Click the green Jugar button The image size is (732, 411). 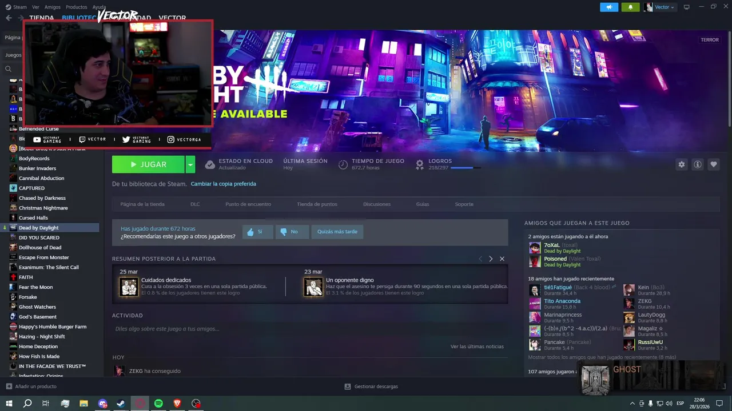[148, 164]
